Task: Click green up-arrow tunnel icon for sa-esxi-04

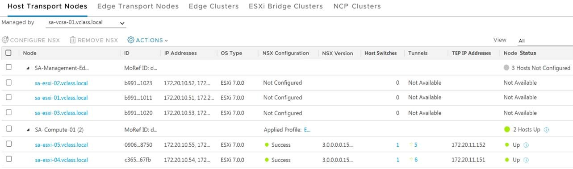Action: (411, 160)
